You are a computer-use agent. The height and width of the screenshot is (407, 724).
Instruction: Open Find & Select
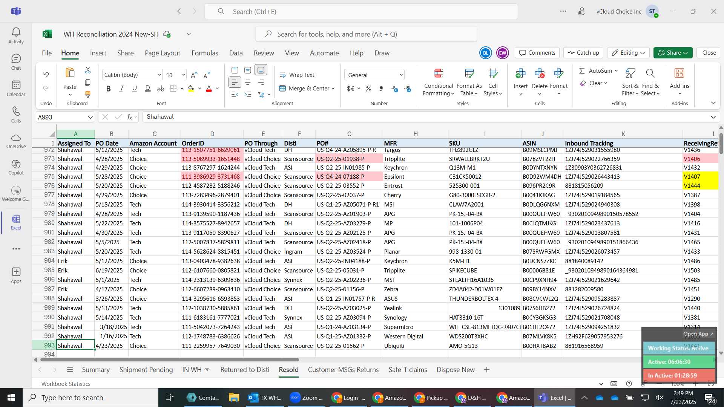point(650,82)
